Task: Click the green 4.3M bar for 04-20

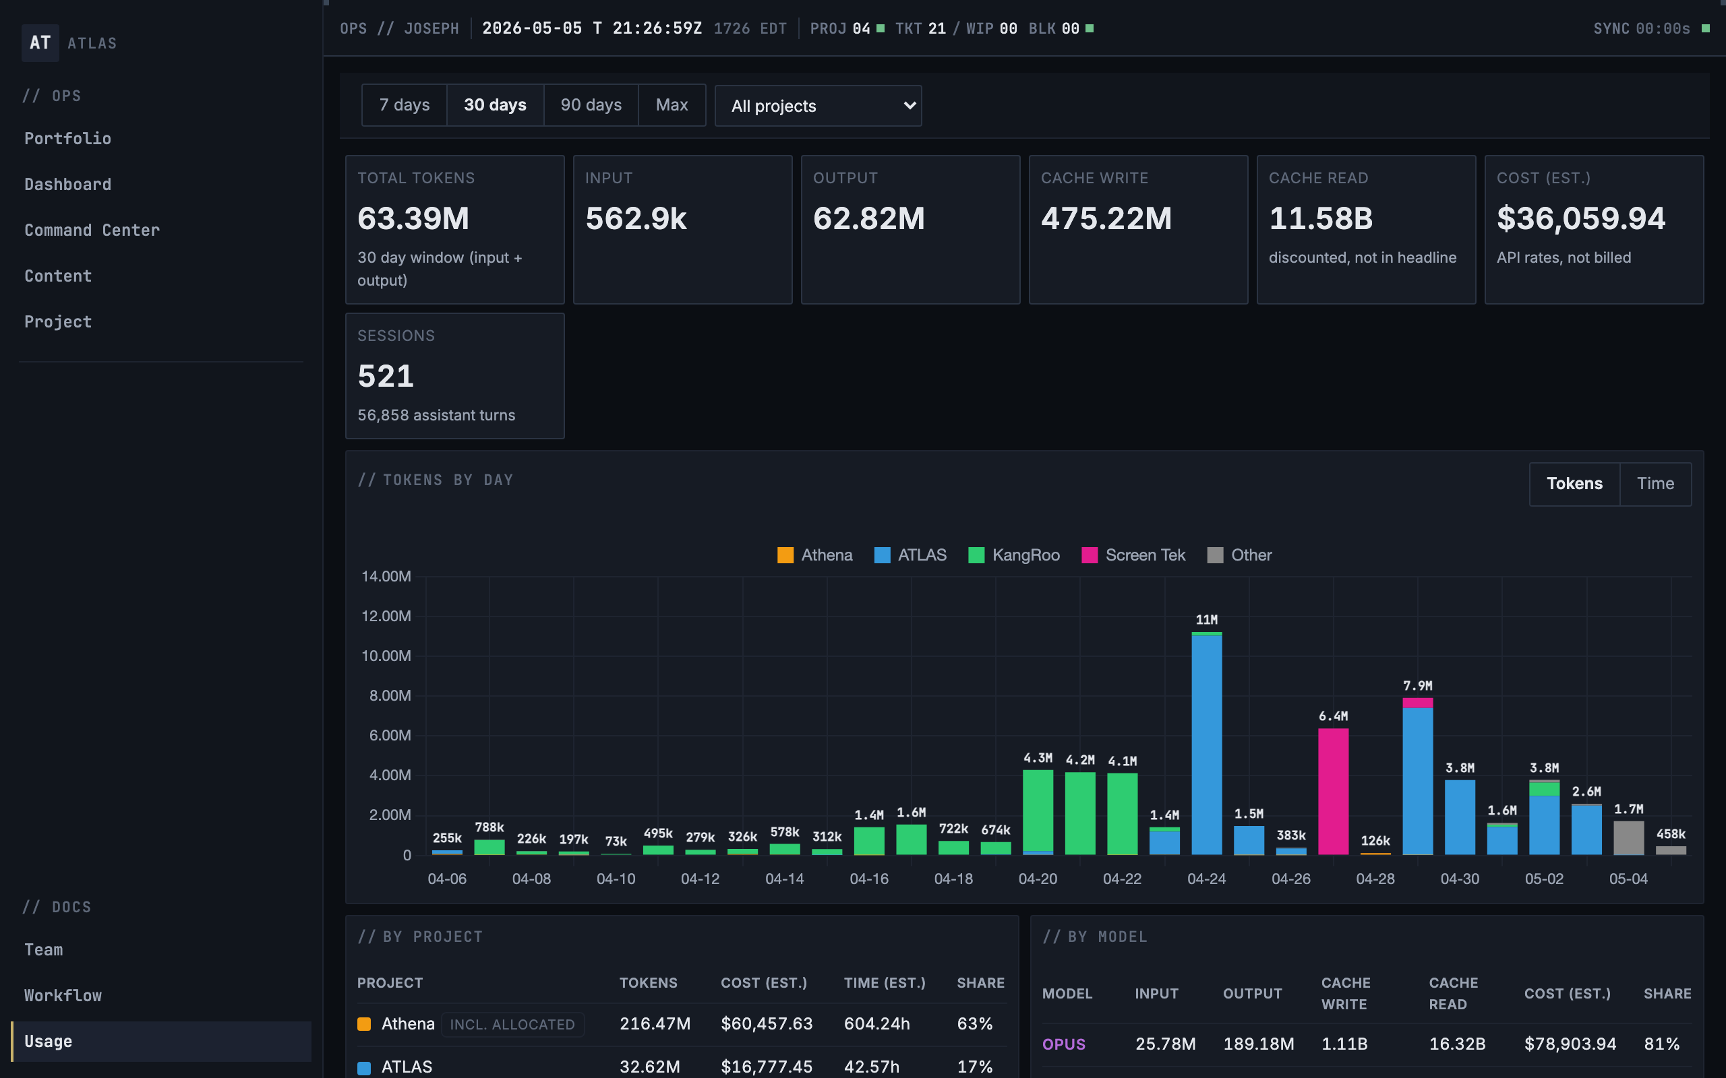Action: pyautogui.click(x=1038, y=812)
